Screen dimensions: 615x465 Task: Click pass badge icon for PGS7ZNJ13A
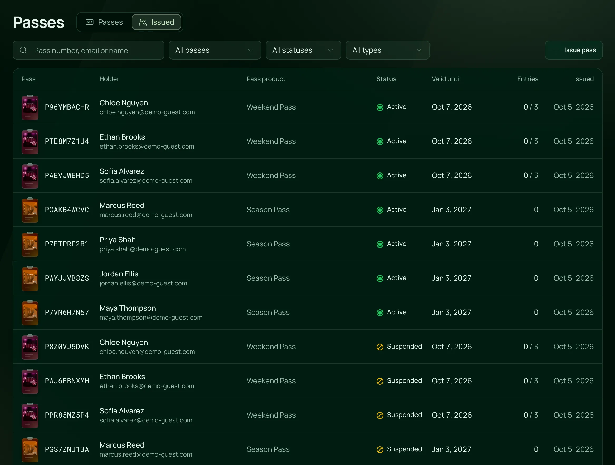30,449
